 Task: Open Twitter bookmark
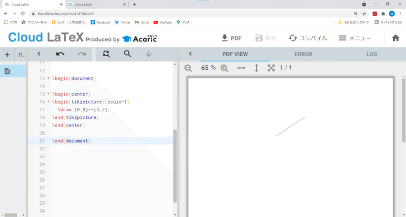(122, 22)
